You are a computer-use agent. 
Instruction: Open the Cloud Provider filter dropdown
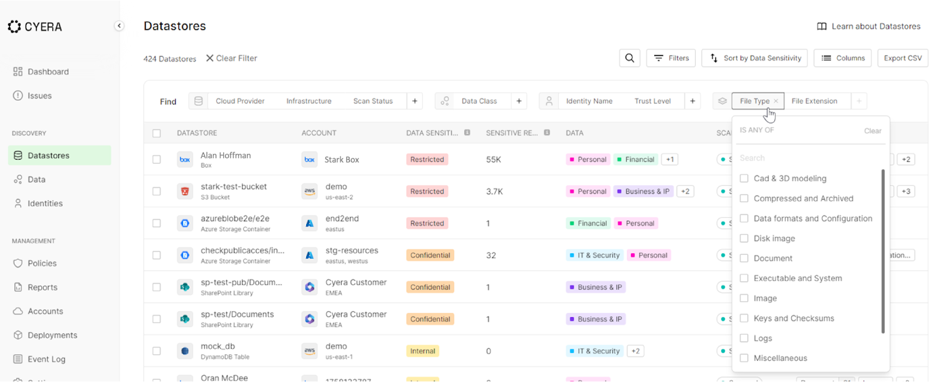click(x=240, y=101)
